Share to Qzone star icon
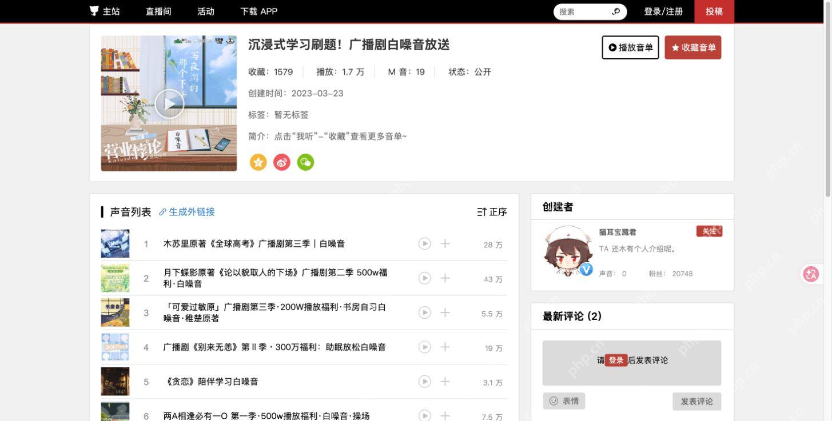Screen dimensions: 832x421 258,162
